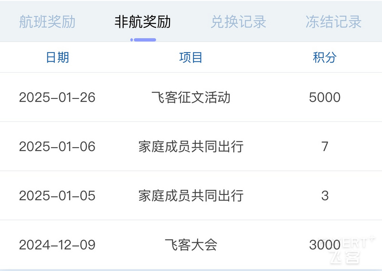Click the 积分 column header
This screenshot has height=271, width=382.
[x=325, y=57]
